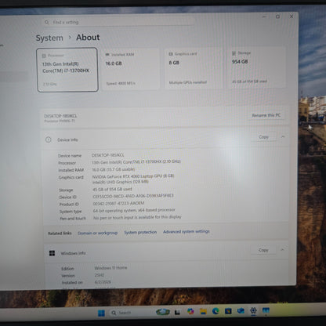The image size is (326, 326).
Task: Click the Device info circle icon
Action: pyautogui.click(x=49, y=139)
